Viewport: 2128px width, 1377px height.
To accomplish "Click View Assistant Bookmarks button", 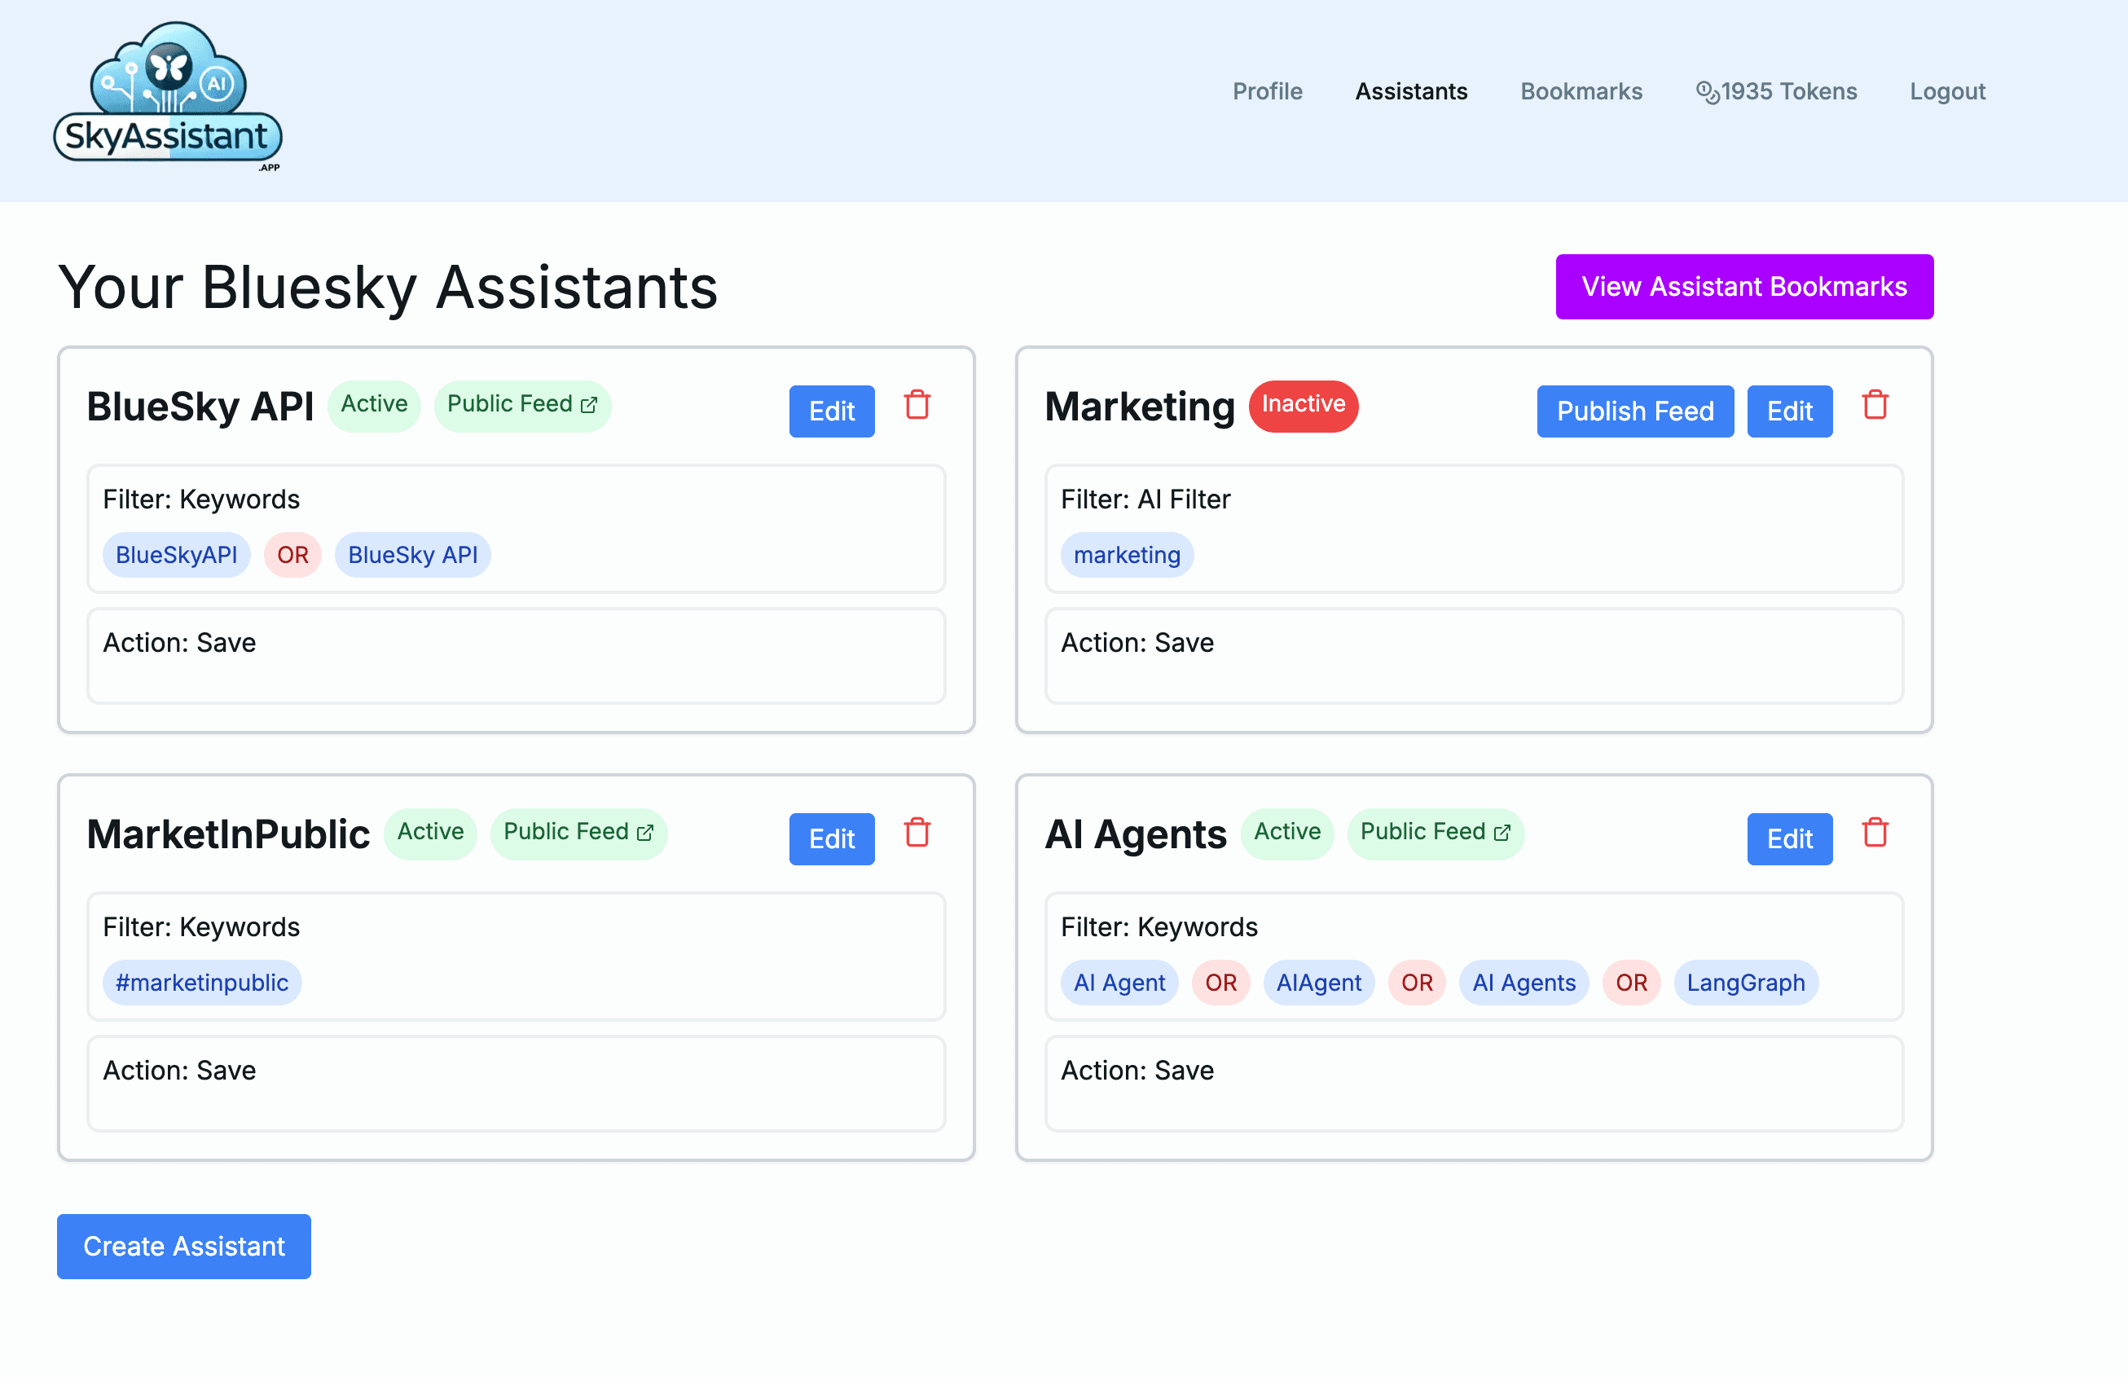I will pyautogui.click(x=1743, y=287).
